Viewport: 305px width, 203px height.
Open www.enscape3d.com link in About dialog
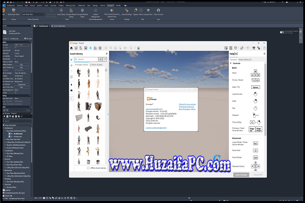pyautogui.click(x=154, y=109)
